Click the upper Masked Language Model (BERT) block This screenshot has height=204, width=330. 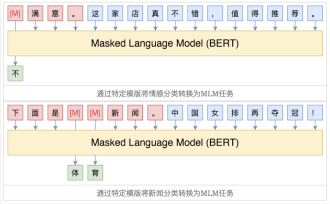[x=165, y=43]
